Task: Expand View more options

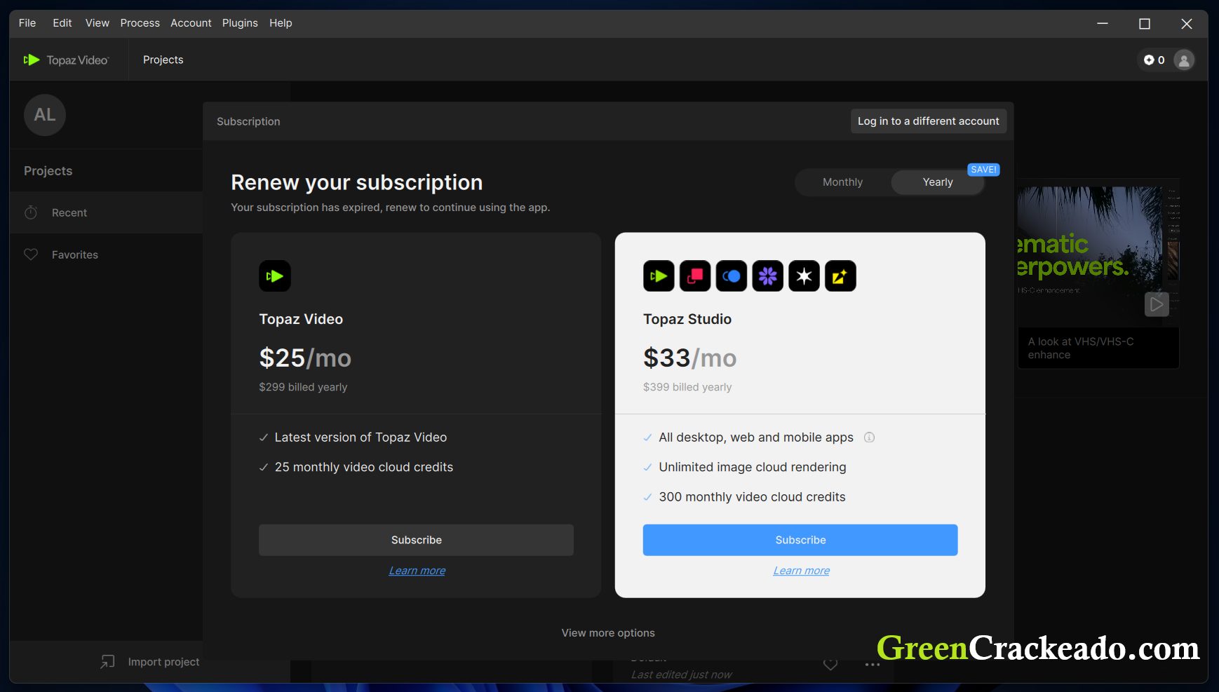Action: [608, 633]
